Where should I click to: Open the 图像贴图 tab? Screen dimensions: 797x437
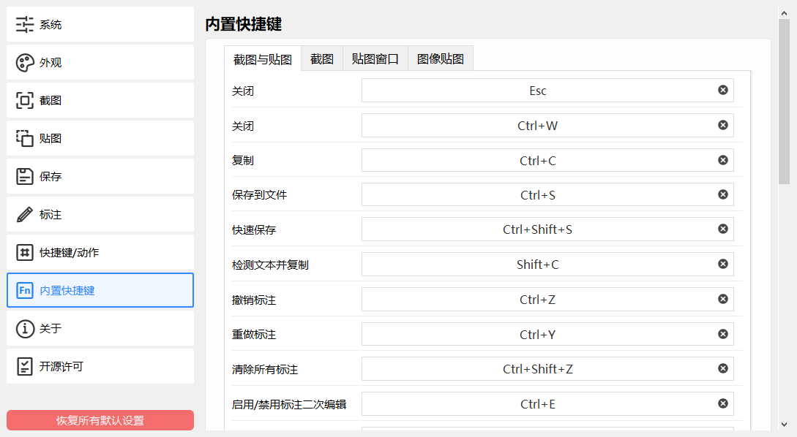click(x=440, y=58)
